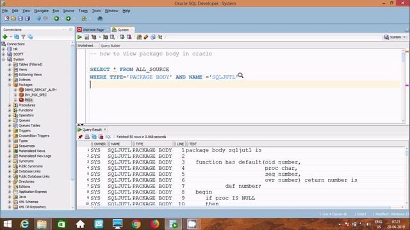Screen dimensions: 410x230
Task: Click the Unshared SQL Worksheet icon
Action: click(139, 37)
